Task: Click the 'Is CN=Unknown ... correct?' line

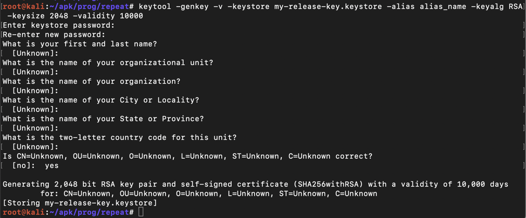Action: [x=187, y=156]
